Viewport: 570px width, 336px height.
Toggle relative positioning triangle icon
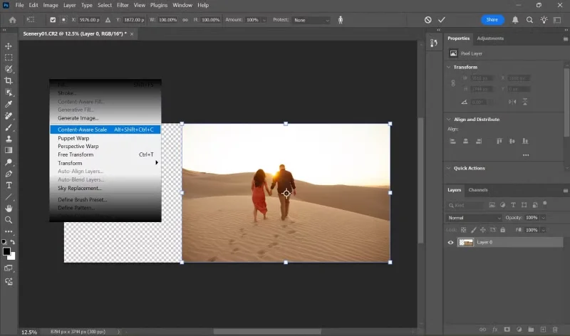coord(108,20)
